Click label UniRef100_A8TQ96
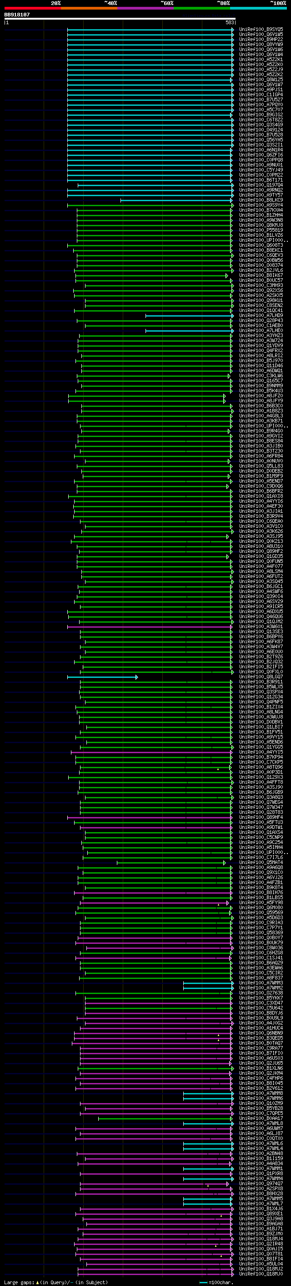Viewport: 291px width, 1286px height. pyautogui.click(x=261, y=767)
